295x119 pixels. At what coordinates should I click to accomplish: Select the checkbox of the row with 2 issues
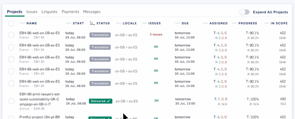coord(11,35)
